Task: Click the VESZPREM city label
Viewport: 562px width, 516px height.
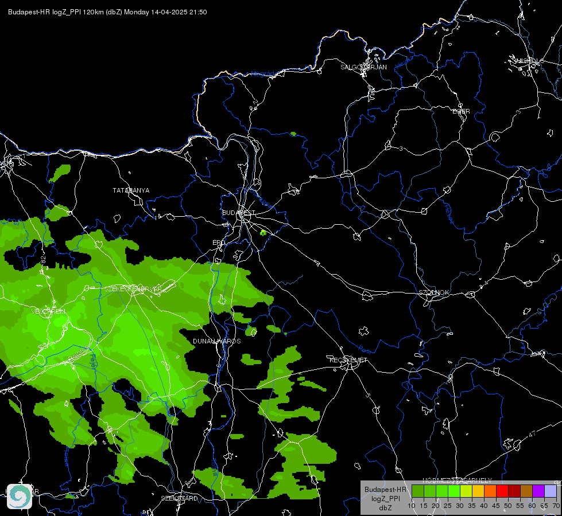Action: tap(48, 311)
